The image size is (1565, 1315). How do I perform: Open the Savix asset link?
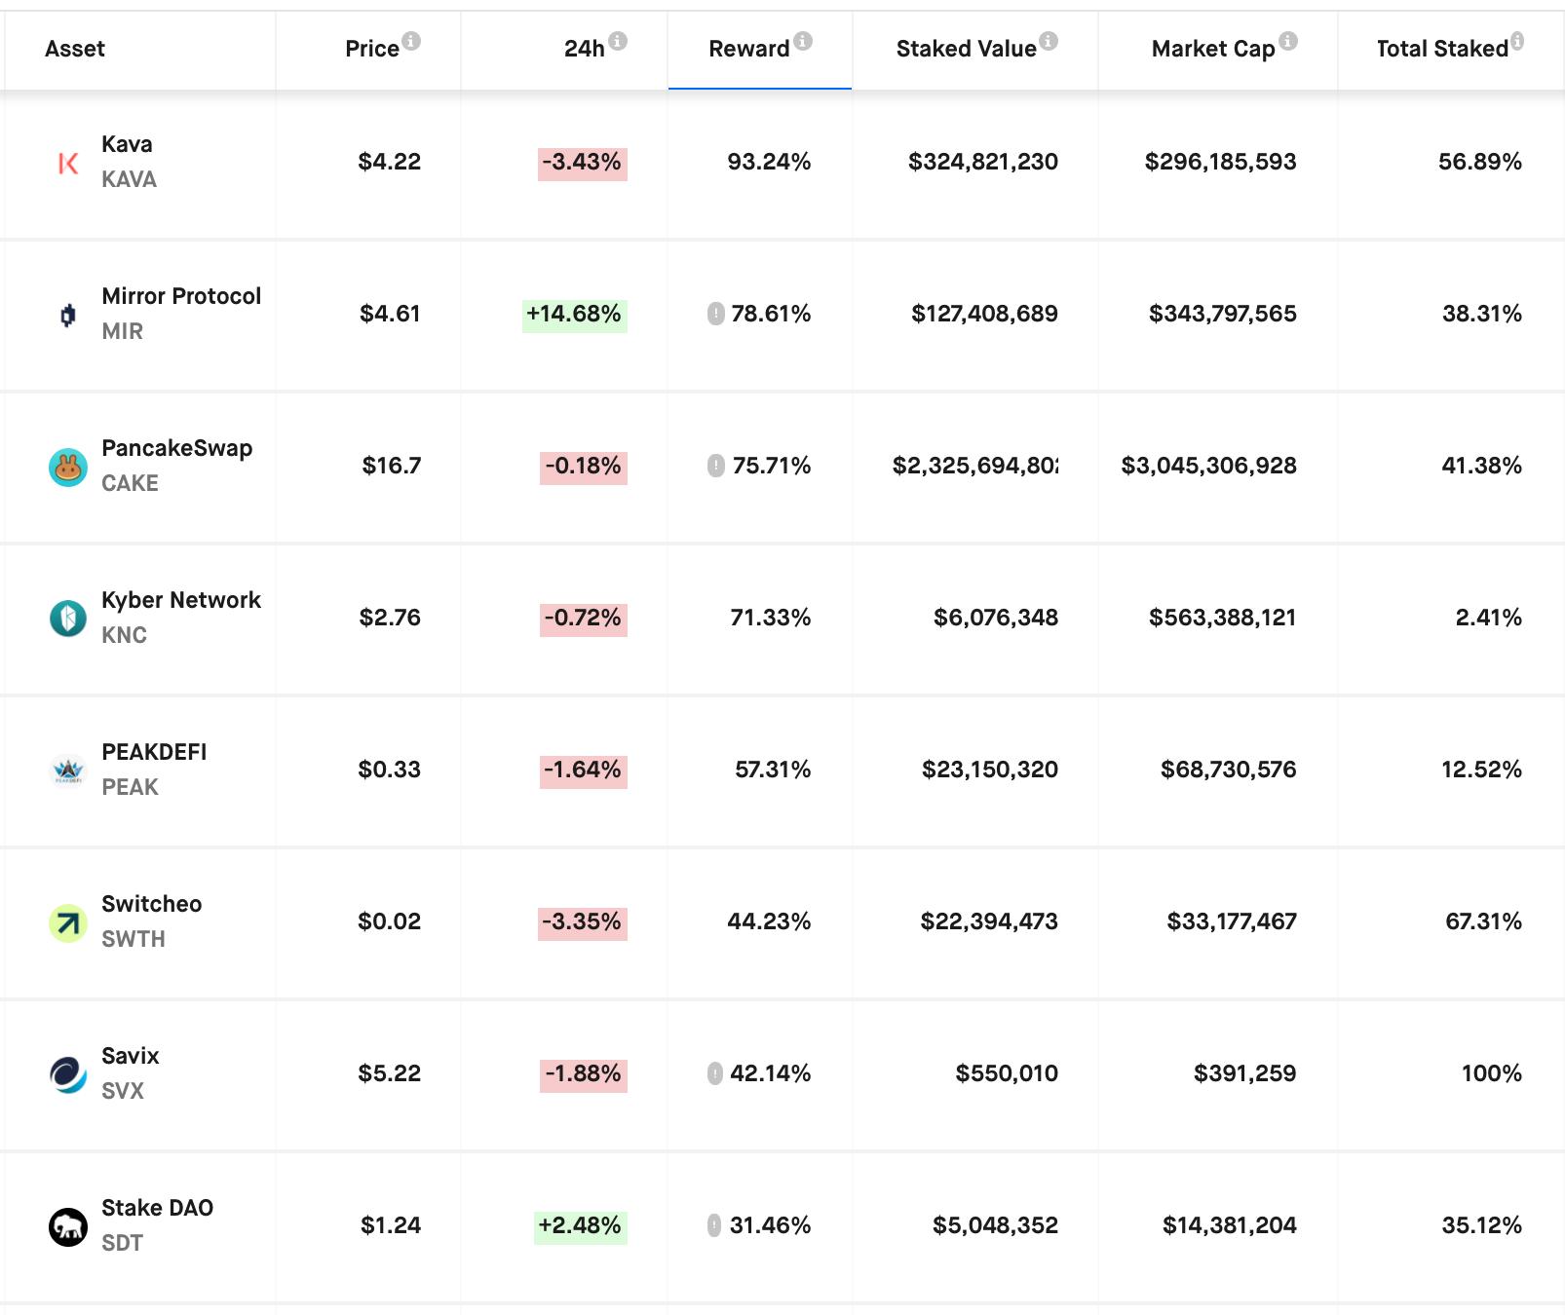click(x=131, y=1056)
